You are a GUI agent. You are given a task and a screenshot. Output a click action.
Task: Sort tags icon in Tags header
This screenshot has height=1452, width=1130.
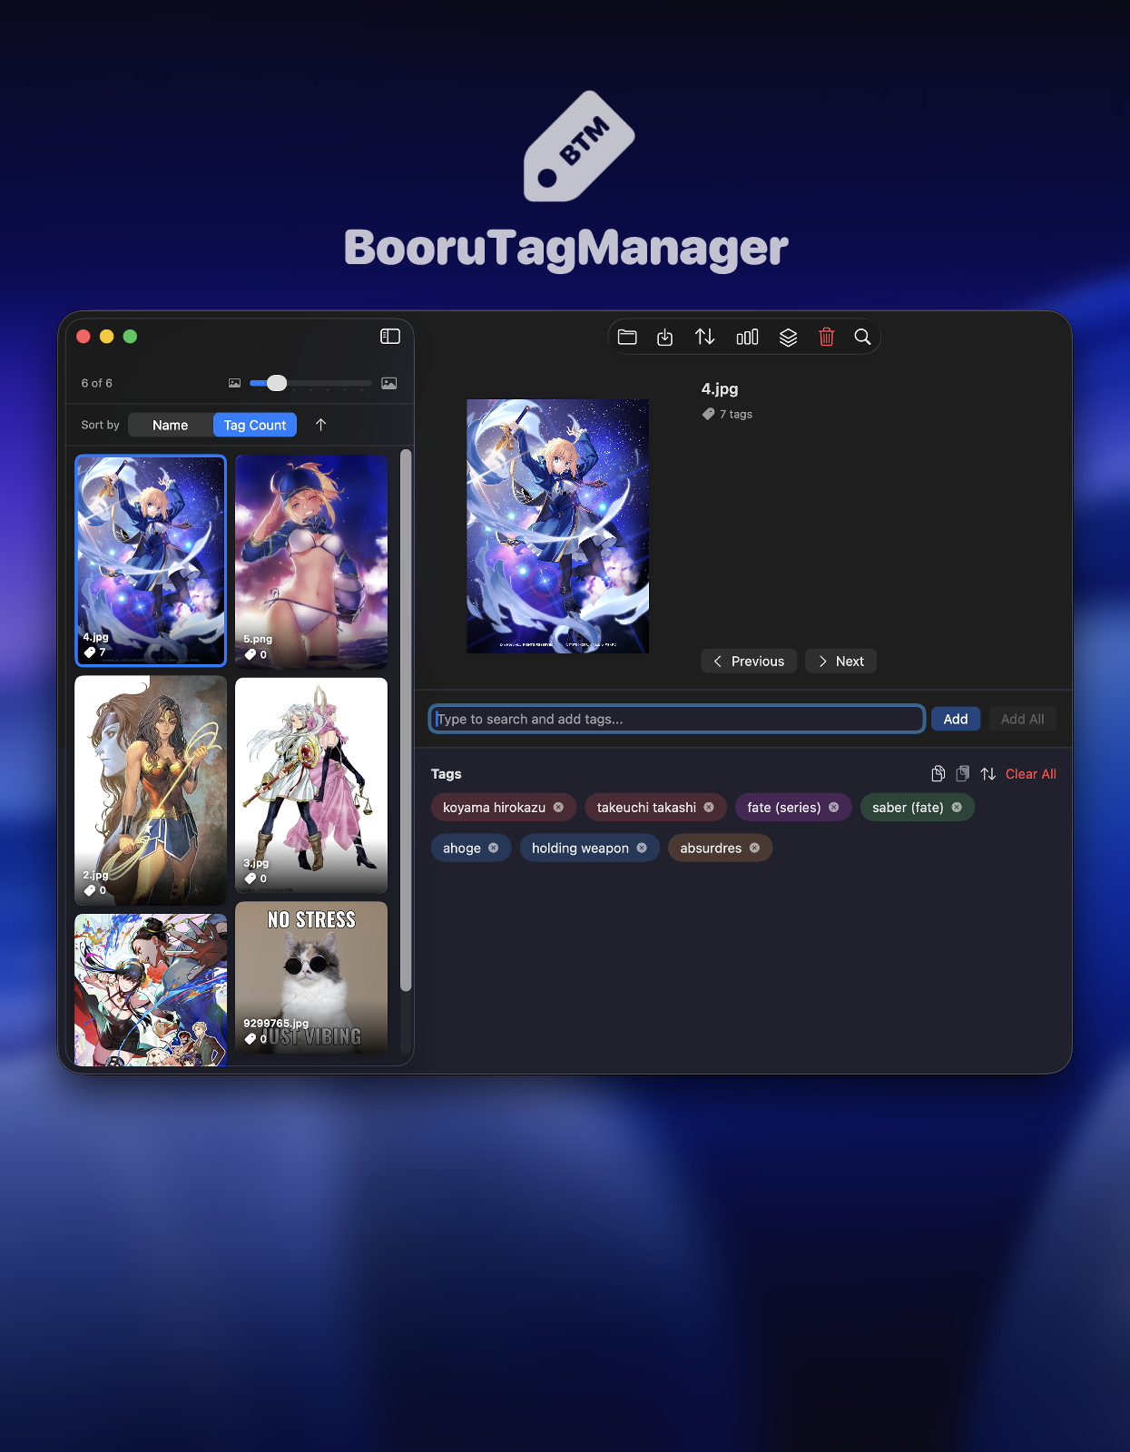(988, 774)
